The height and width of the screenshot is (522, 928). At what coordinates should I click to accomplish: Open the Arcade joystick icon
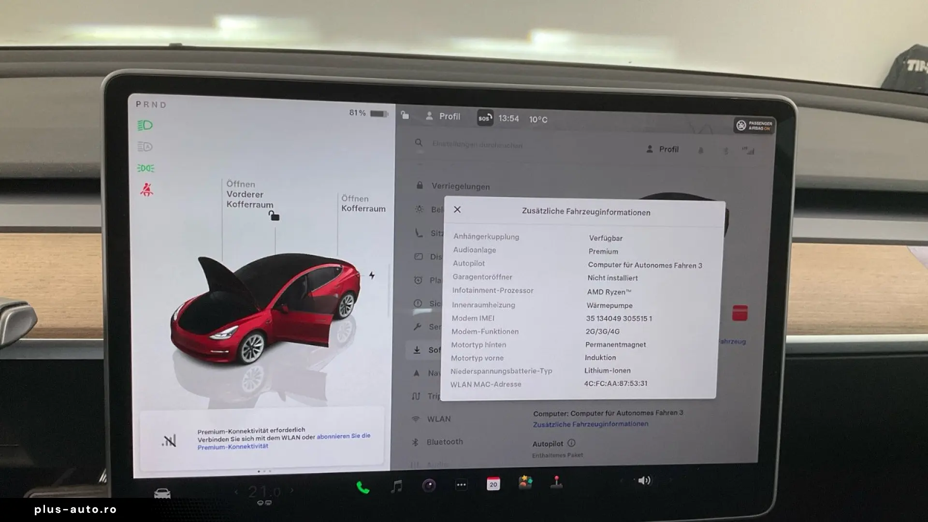pos(557,481)
